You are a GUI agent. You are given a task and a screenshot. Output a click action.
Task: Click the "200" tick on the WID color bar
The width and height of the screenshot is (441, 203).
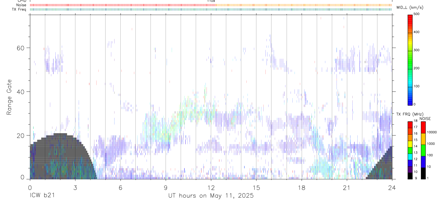[417, 68]
